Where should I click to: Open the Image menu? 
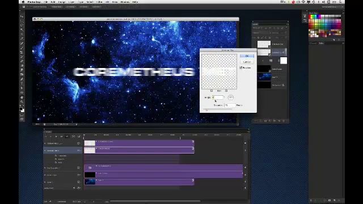62,2
